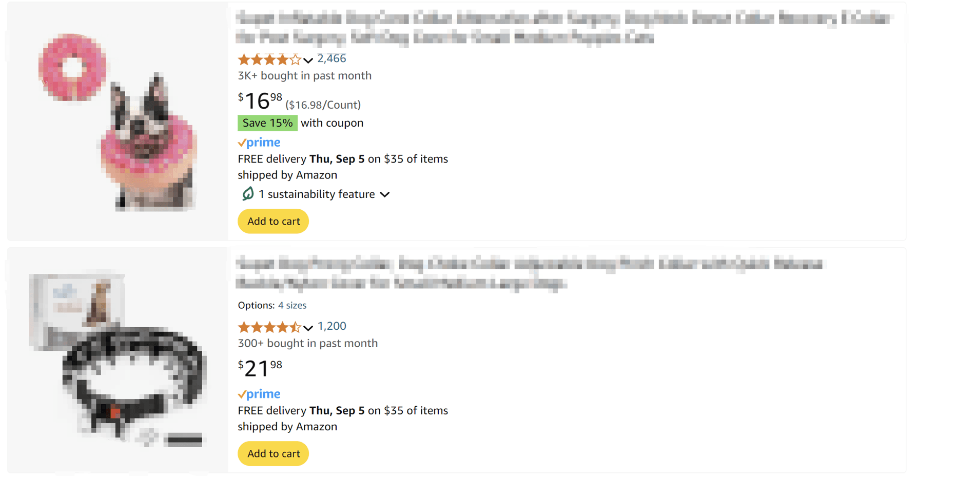This screenshot has width=955, height=478.
Task: Add the $16.98 donut collar to cart
Action: click(274, 221)
